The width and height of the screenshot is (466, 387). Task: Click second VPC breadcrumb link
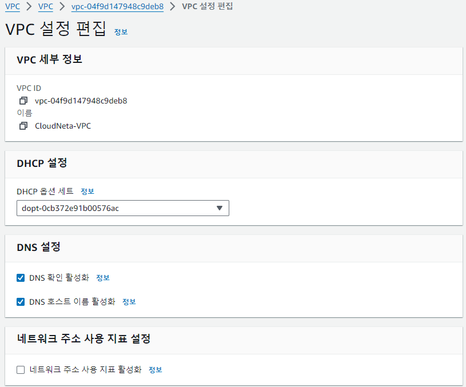tap(46, 6)
